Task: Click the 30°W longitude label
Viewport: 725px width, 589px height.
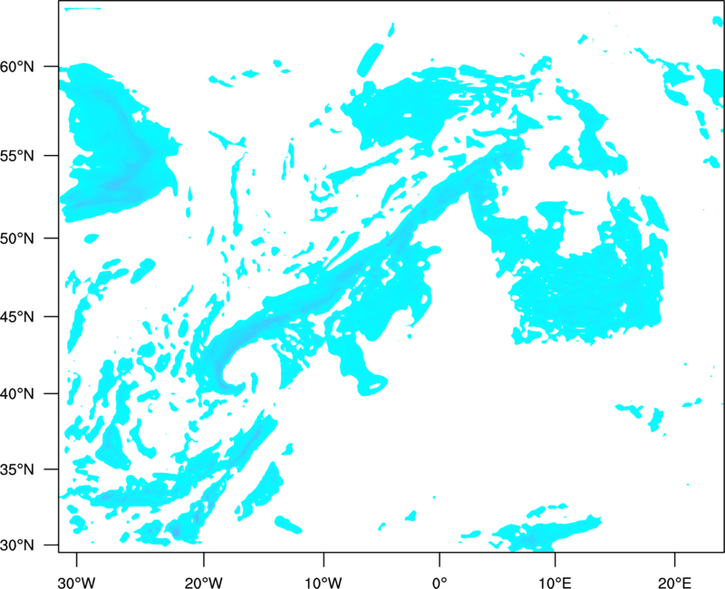Action: (77, 583)
